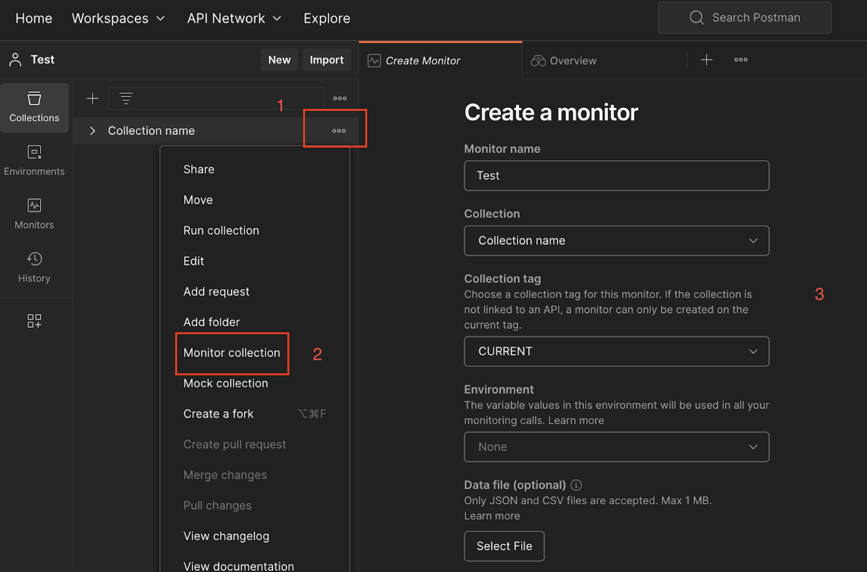Viewport: 867px width, 572px height.
Task: Click the Monitor name input field
Action: (x=616, y=175)
